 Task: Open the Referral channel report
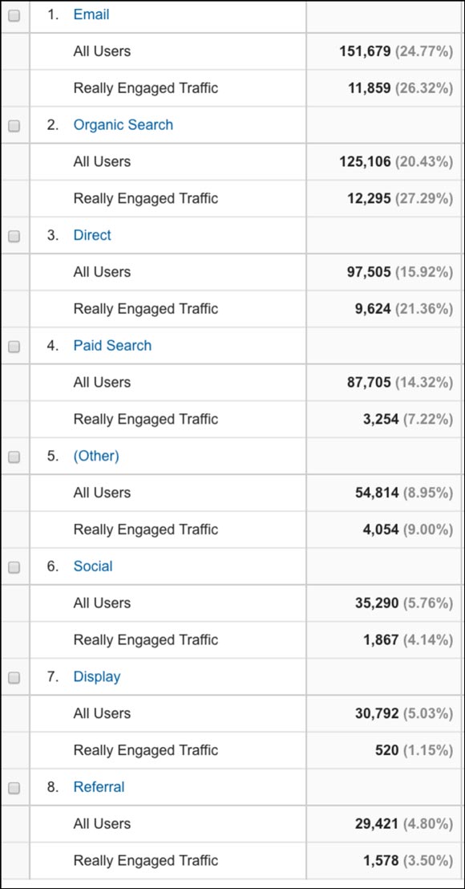(x=99, y=787)
